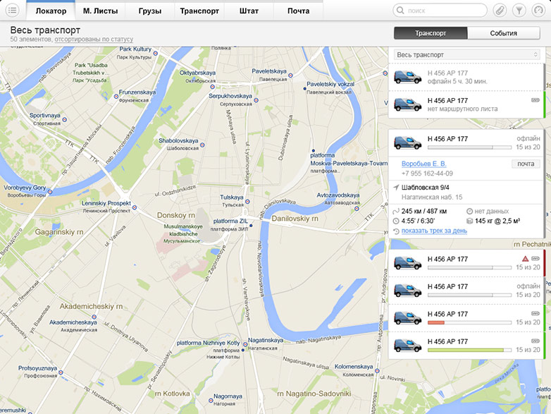The image size is (551, 414).
Task: Select the van icon in the 'нет маршрутного листа' row
Action: click(408, 104)
